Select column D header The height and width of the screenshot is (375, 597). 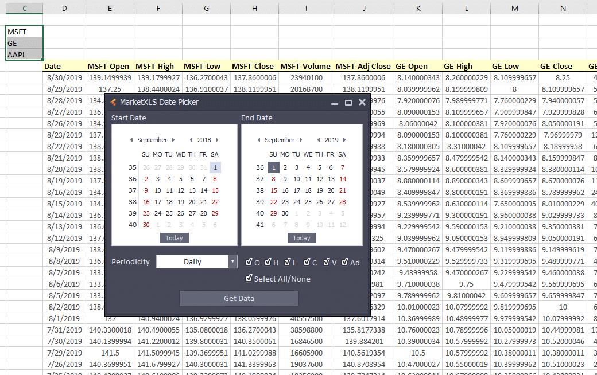tap(64, 9)
